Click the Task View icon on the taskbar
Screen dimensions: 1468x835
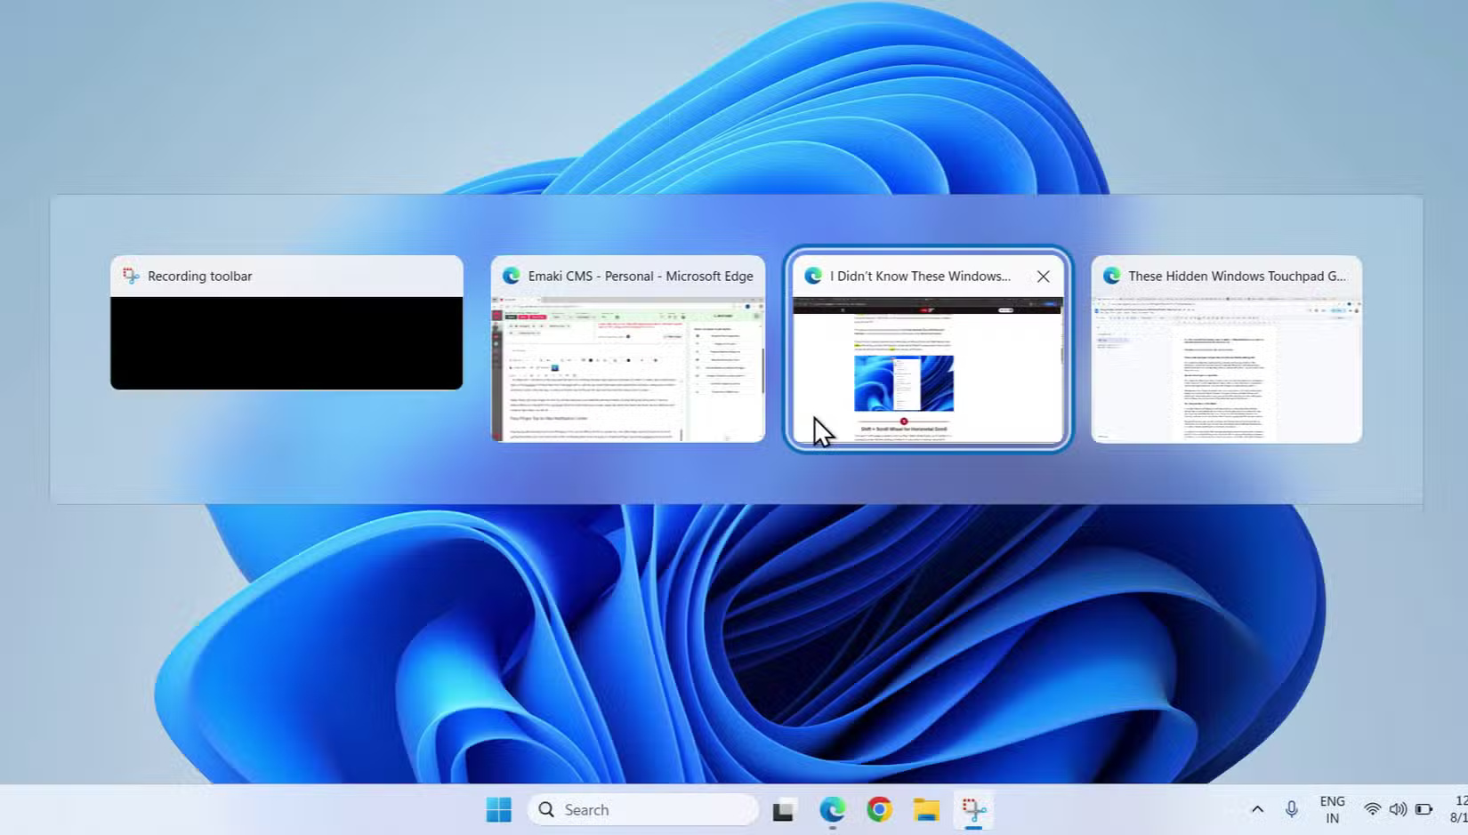(x=785, y=809)
